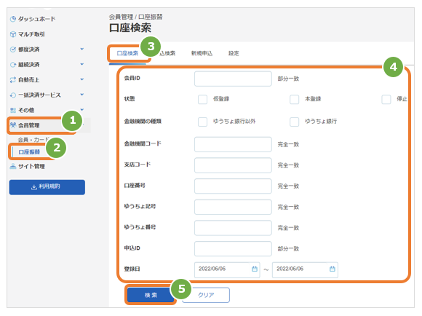Check the 本登録 status checkbox
422x316 pixels.
point(294,100)
